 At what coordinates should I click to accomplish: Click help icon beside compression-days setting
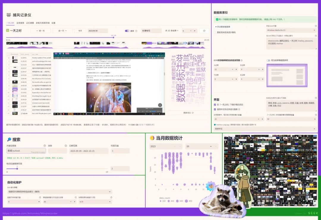click(75, 197)
